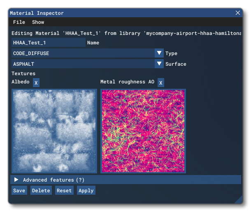Expand the Advanced features section
Viewport: 251px width, 212px height.
125,180
